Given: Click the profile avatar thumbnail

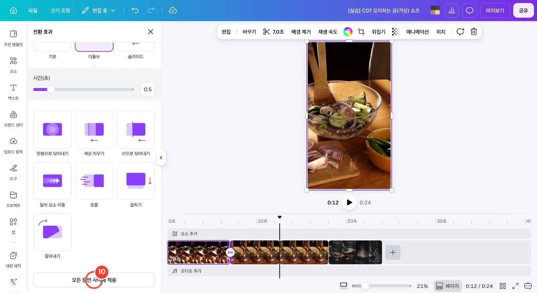Looking at the screenshot, I should point(435,10).
